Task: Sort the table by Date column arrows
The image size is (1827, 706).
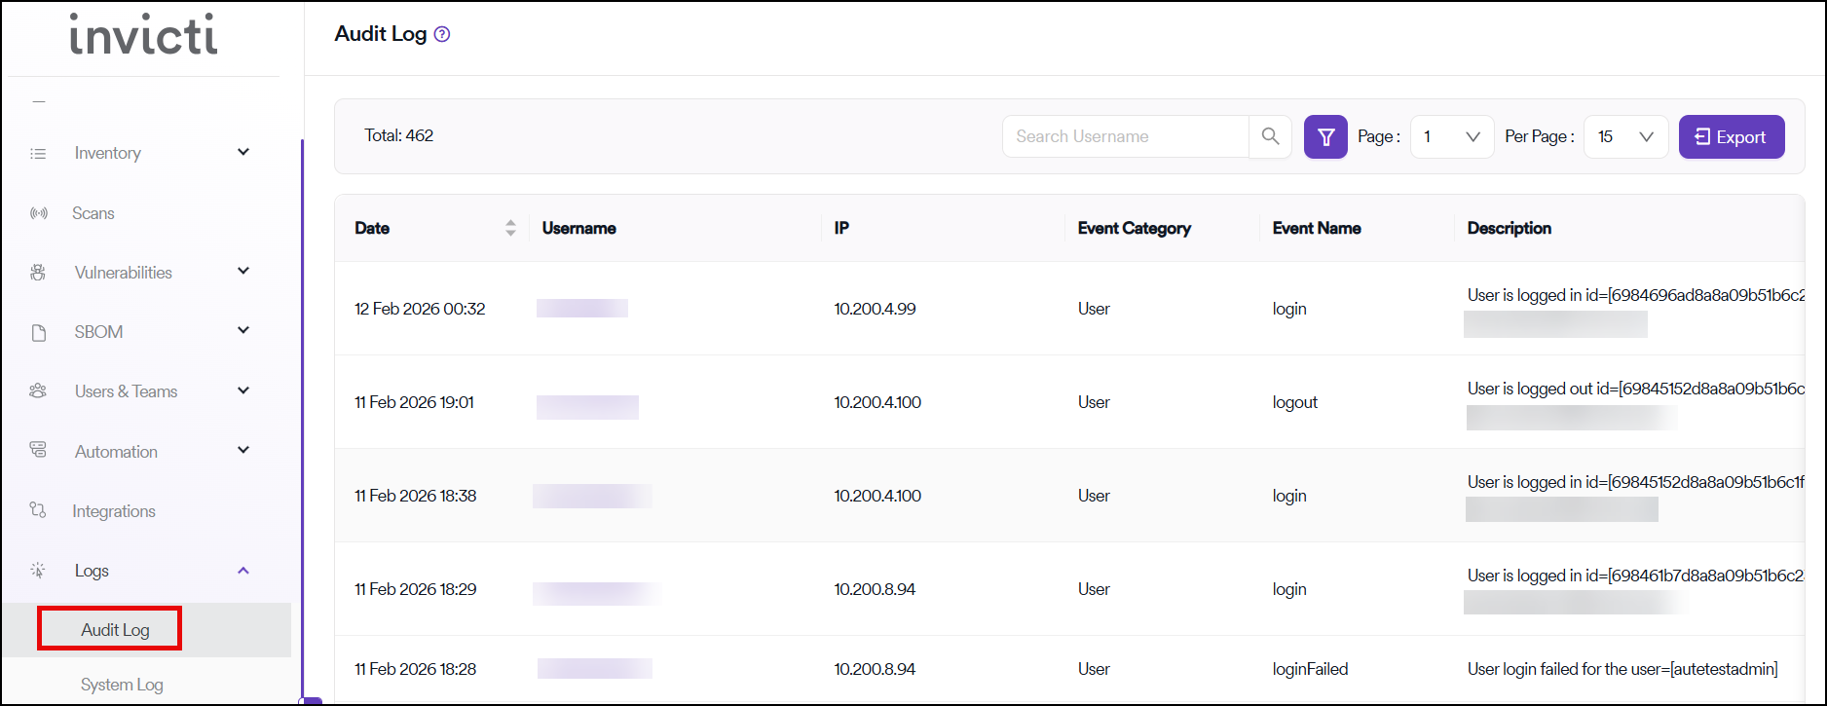Action: [510, 228]
